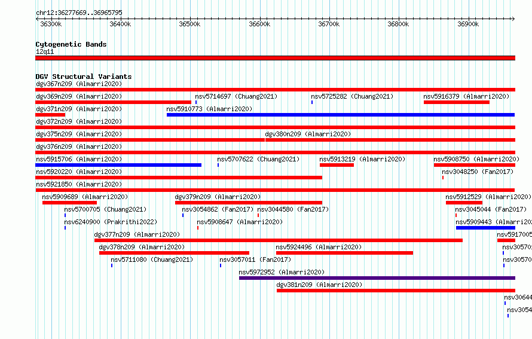Select nsv5916379 (Almarri2020) variant label

[466, 96]
